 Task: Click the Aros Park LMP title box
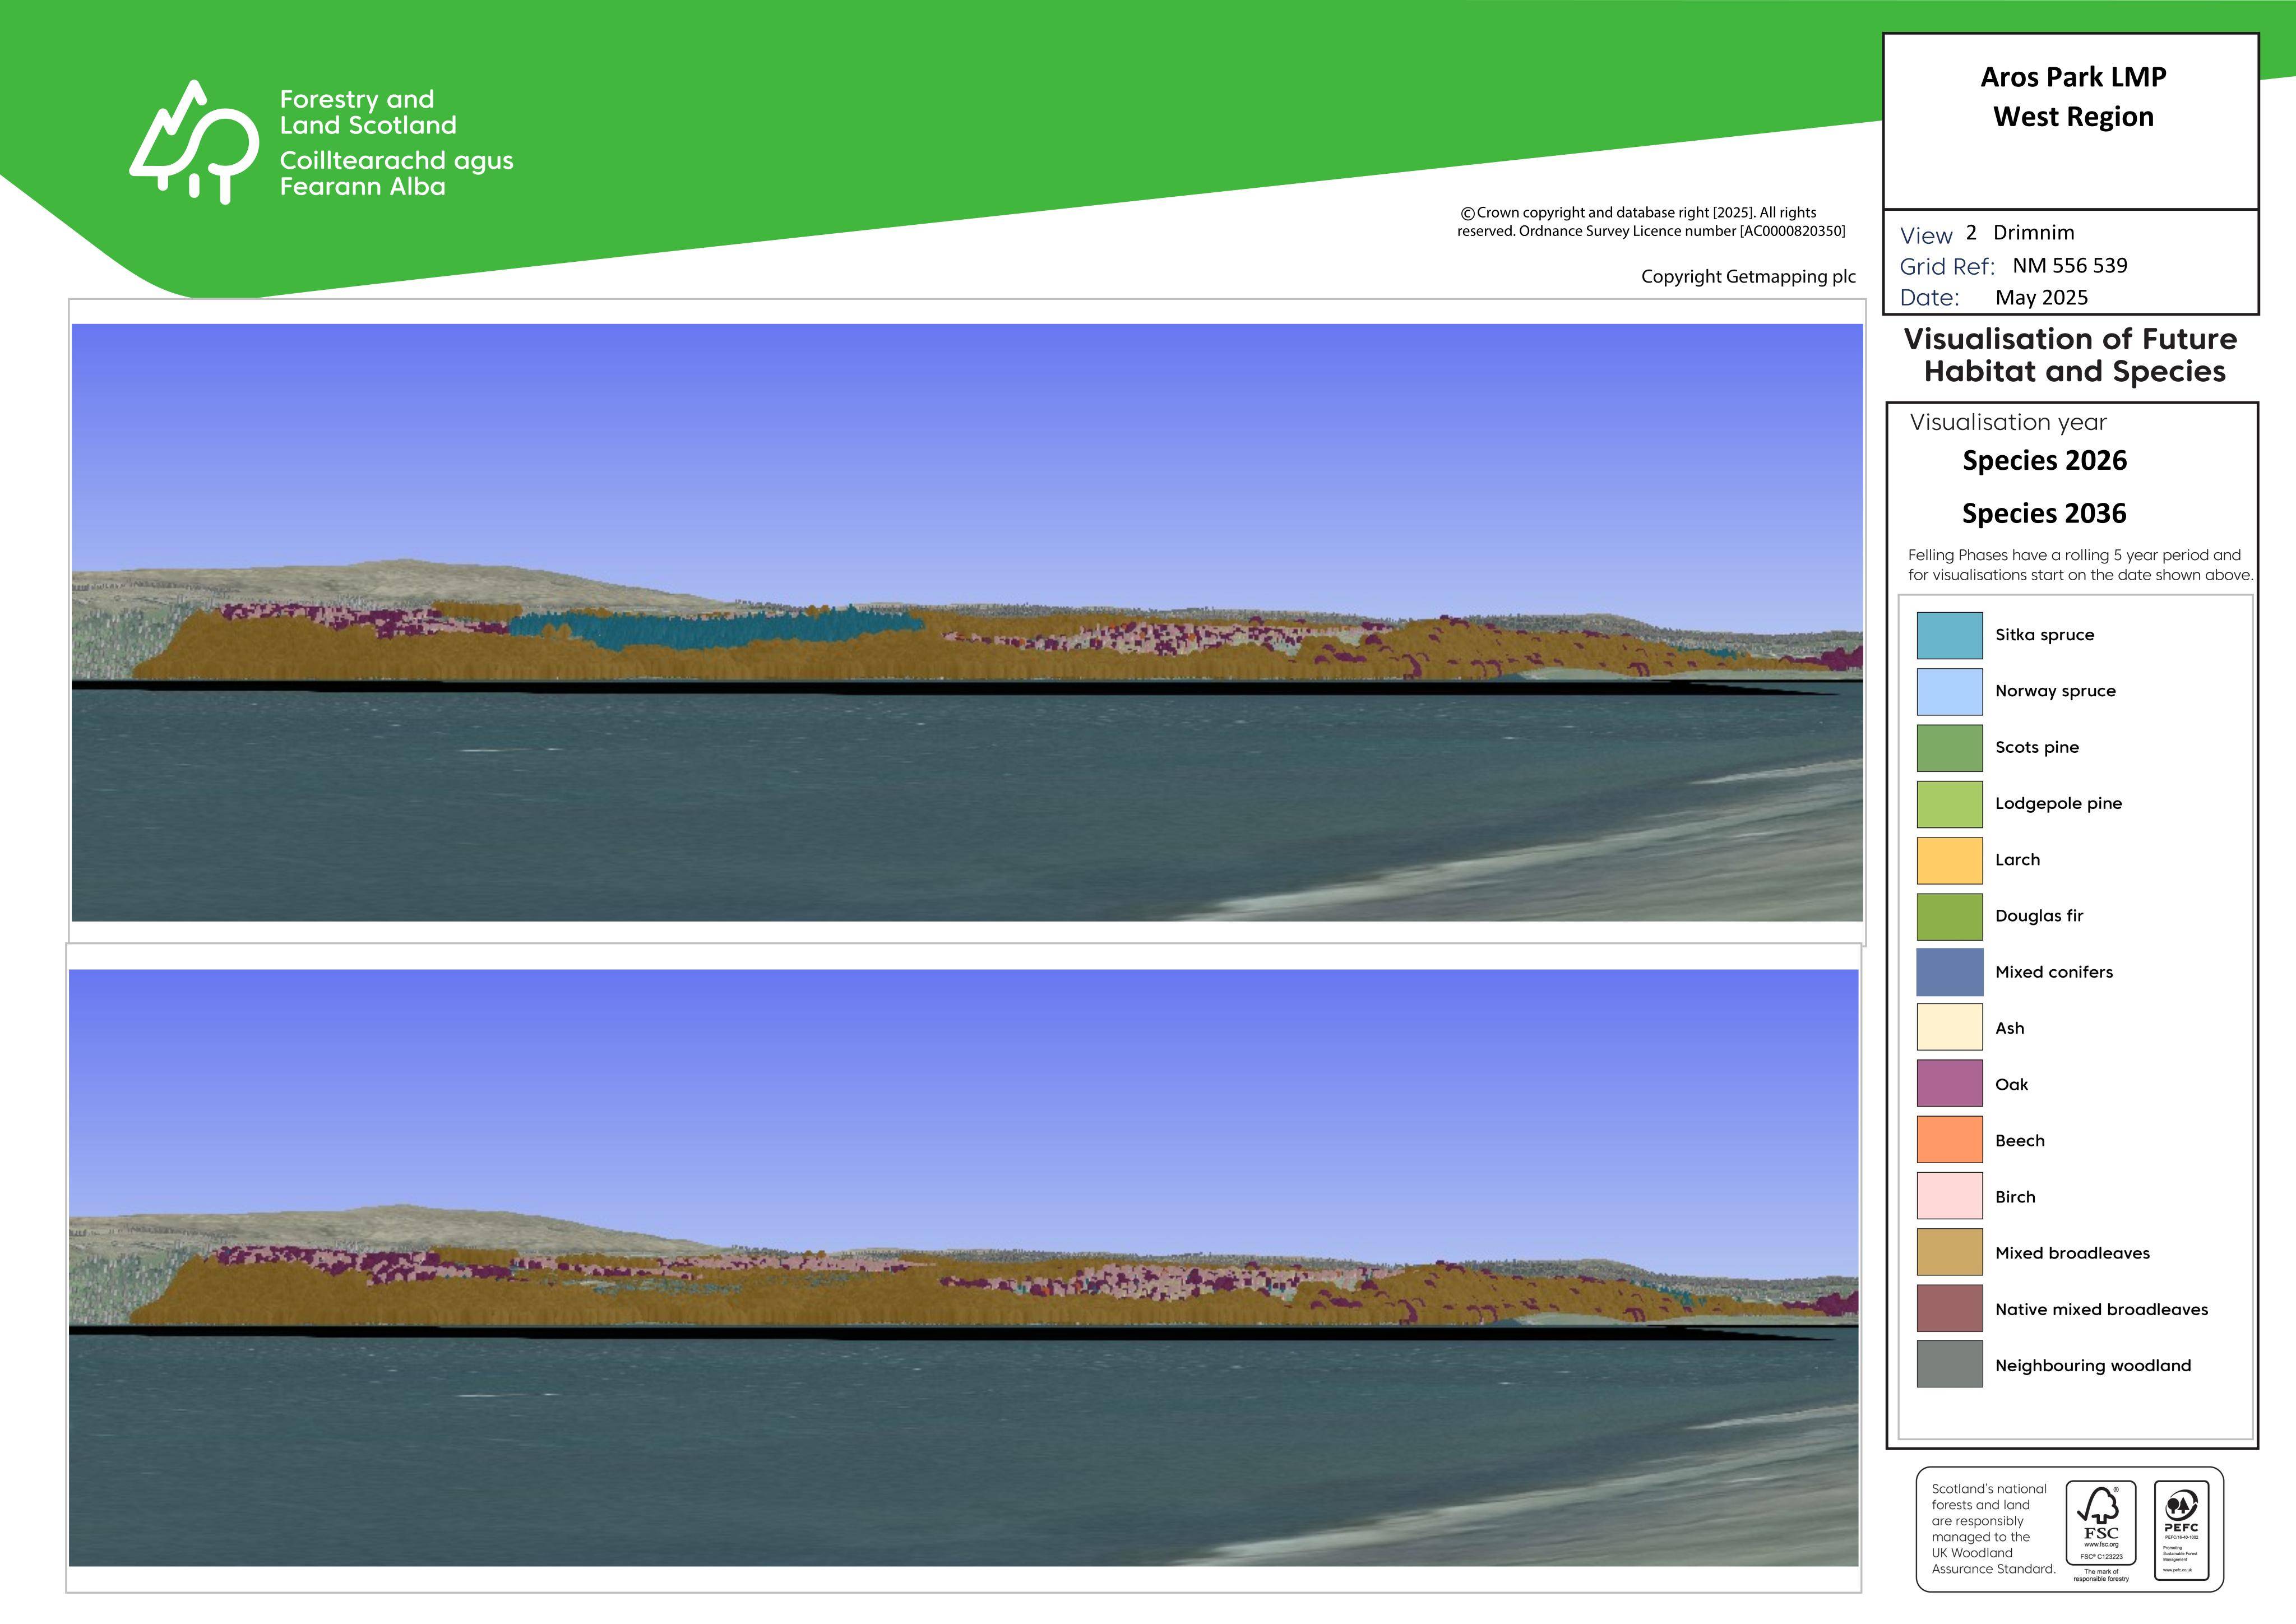2071,121
